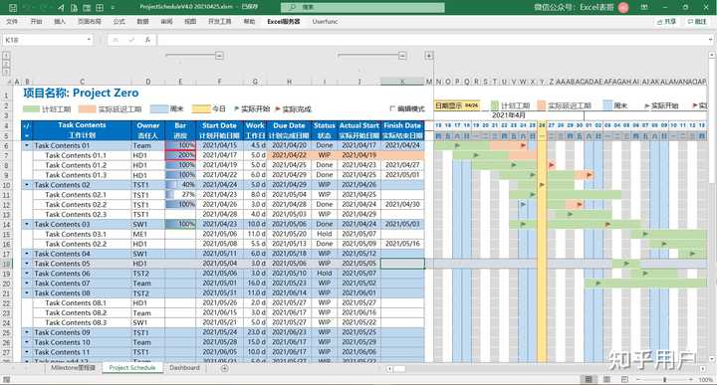Image resolution: width=717 pixels, height=385 pixels.
Task: Expand the column group plus button above column M
Action: (x=429, y=56)
